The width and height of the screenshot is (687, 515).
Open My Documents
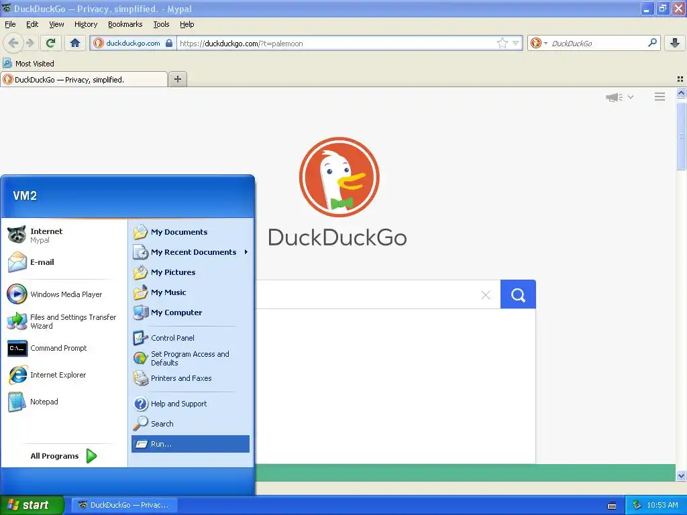click(x=190, y=231)
